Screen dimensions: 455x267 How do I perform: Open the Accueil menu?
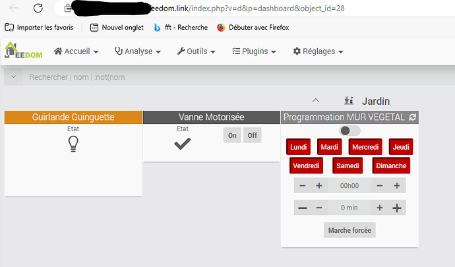point(76,51)
